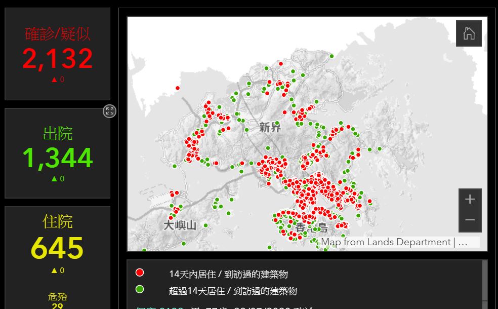Click the 住院 heading label
The image size is (498, 309).
(58, 221)
